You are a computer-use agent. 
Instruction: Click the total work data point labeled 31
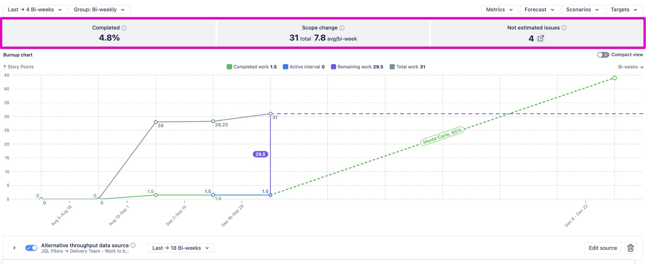point(271,114)
